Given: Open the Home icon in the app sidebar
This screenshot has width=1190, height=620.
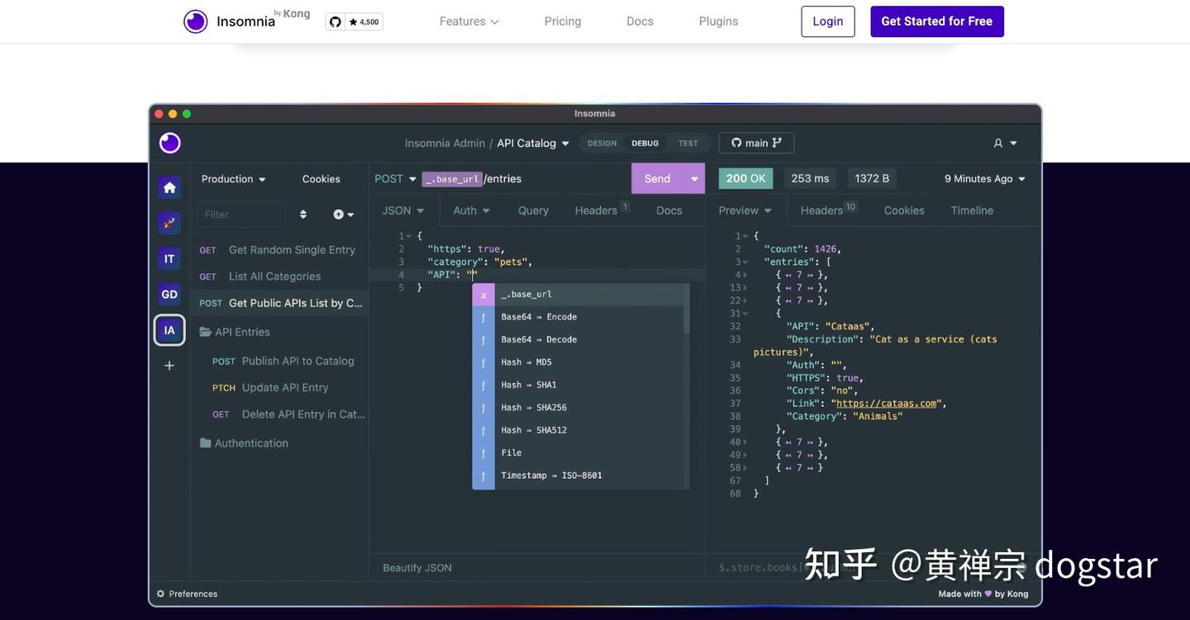Looking at the screenshot, I should 169,187.
